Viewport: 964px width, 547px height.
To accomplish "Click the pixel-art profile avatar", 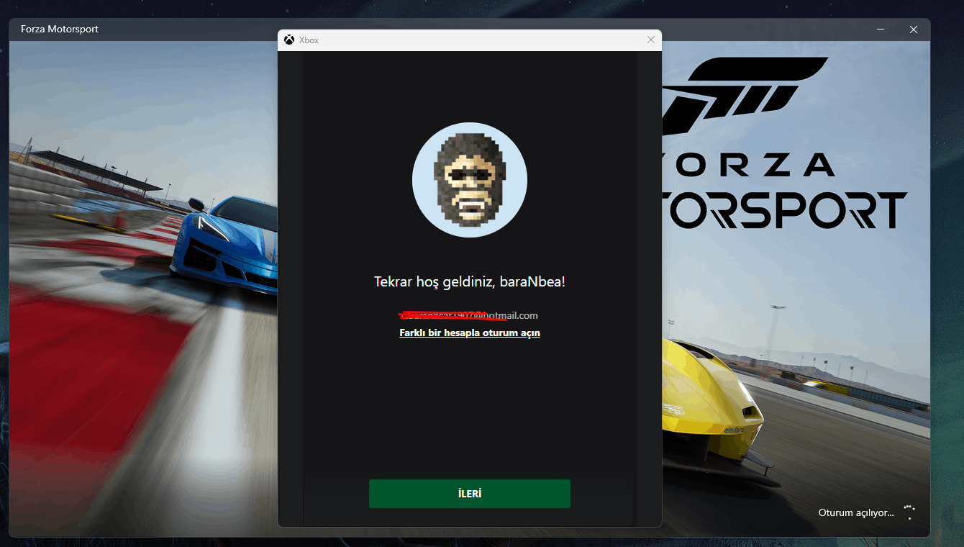I will click(470, 180).
